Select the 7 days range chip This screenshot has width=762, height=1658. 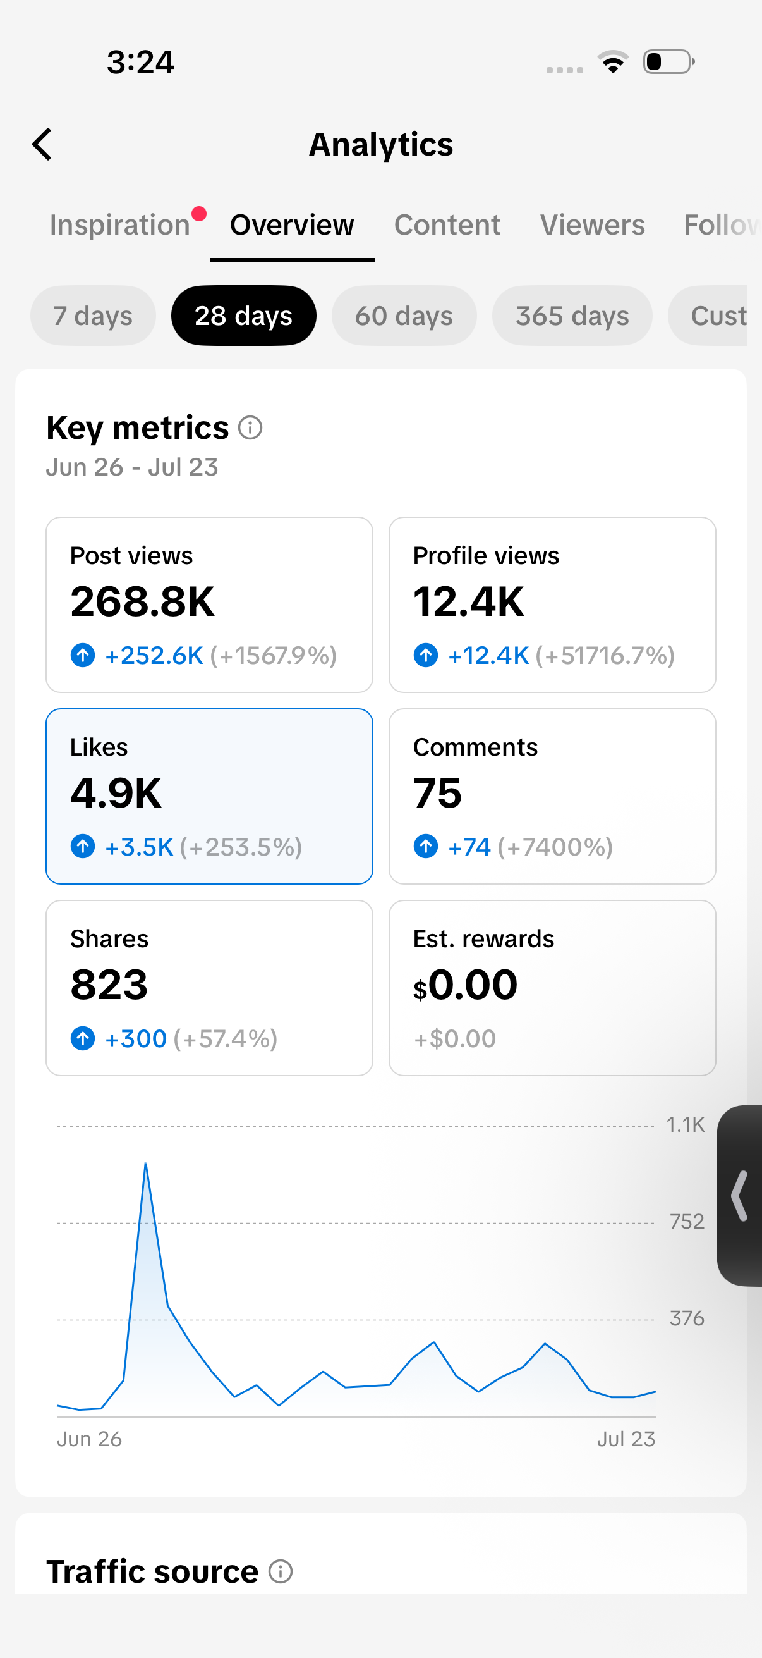(x=94, y=316)
